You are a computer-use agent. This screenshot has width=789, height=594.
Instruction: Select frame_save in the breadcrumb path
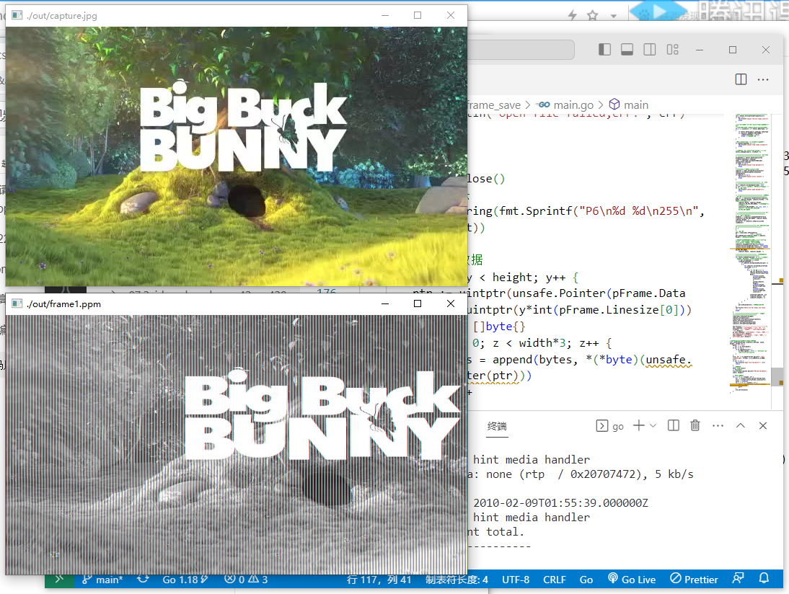[x=494, y=105]
